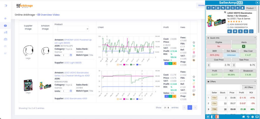The image size is (260, 119).
Task: Toggle SellerAmp eye visibility toolbar icon
Action: pyautogui.click(x=238, y=8)
